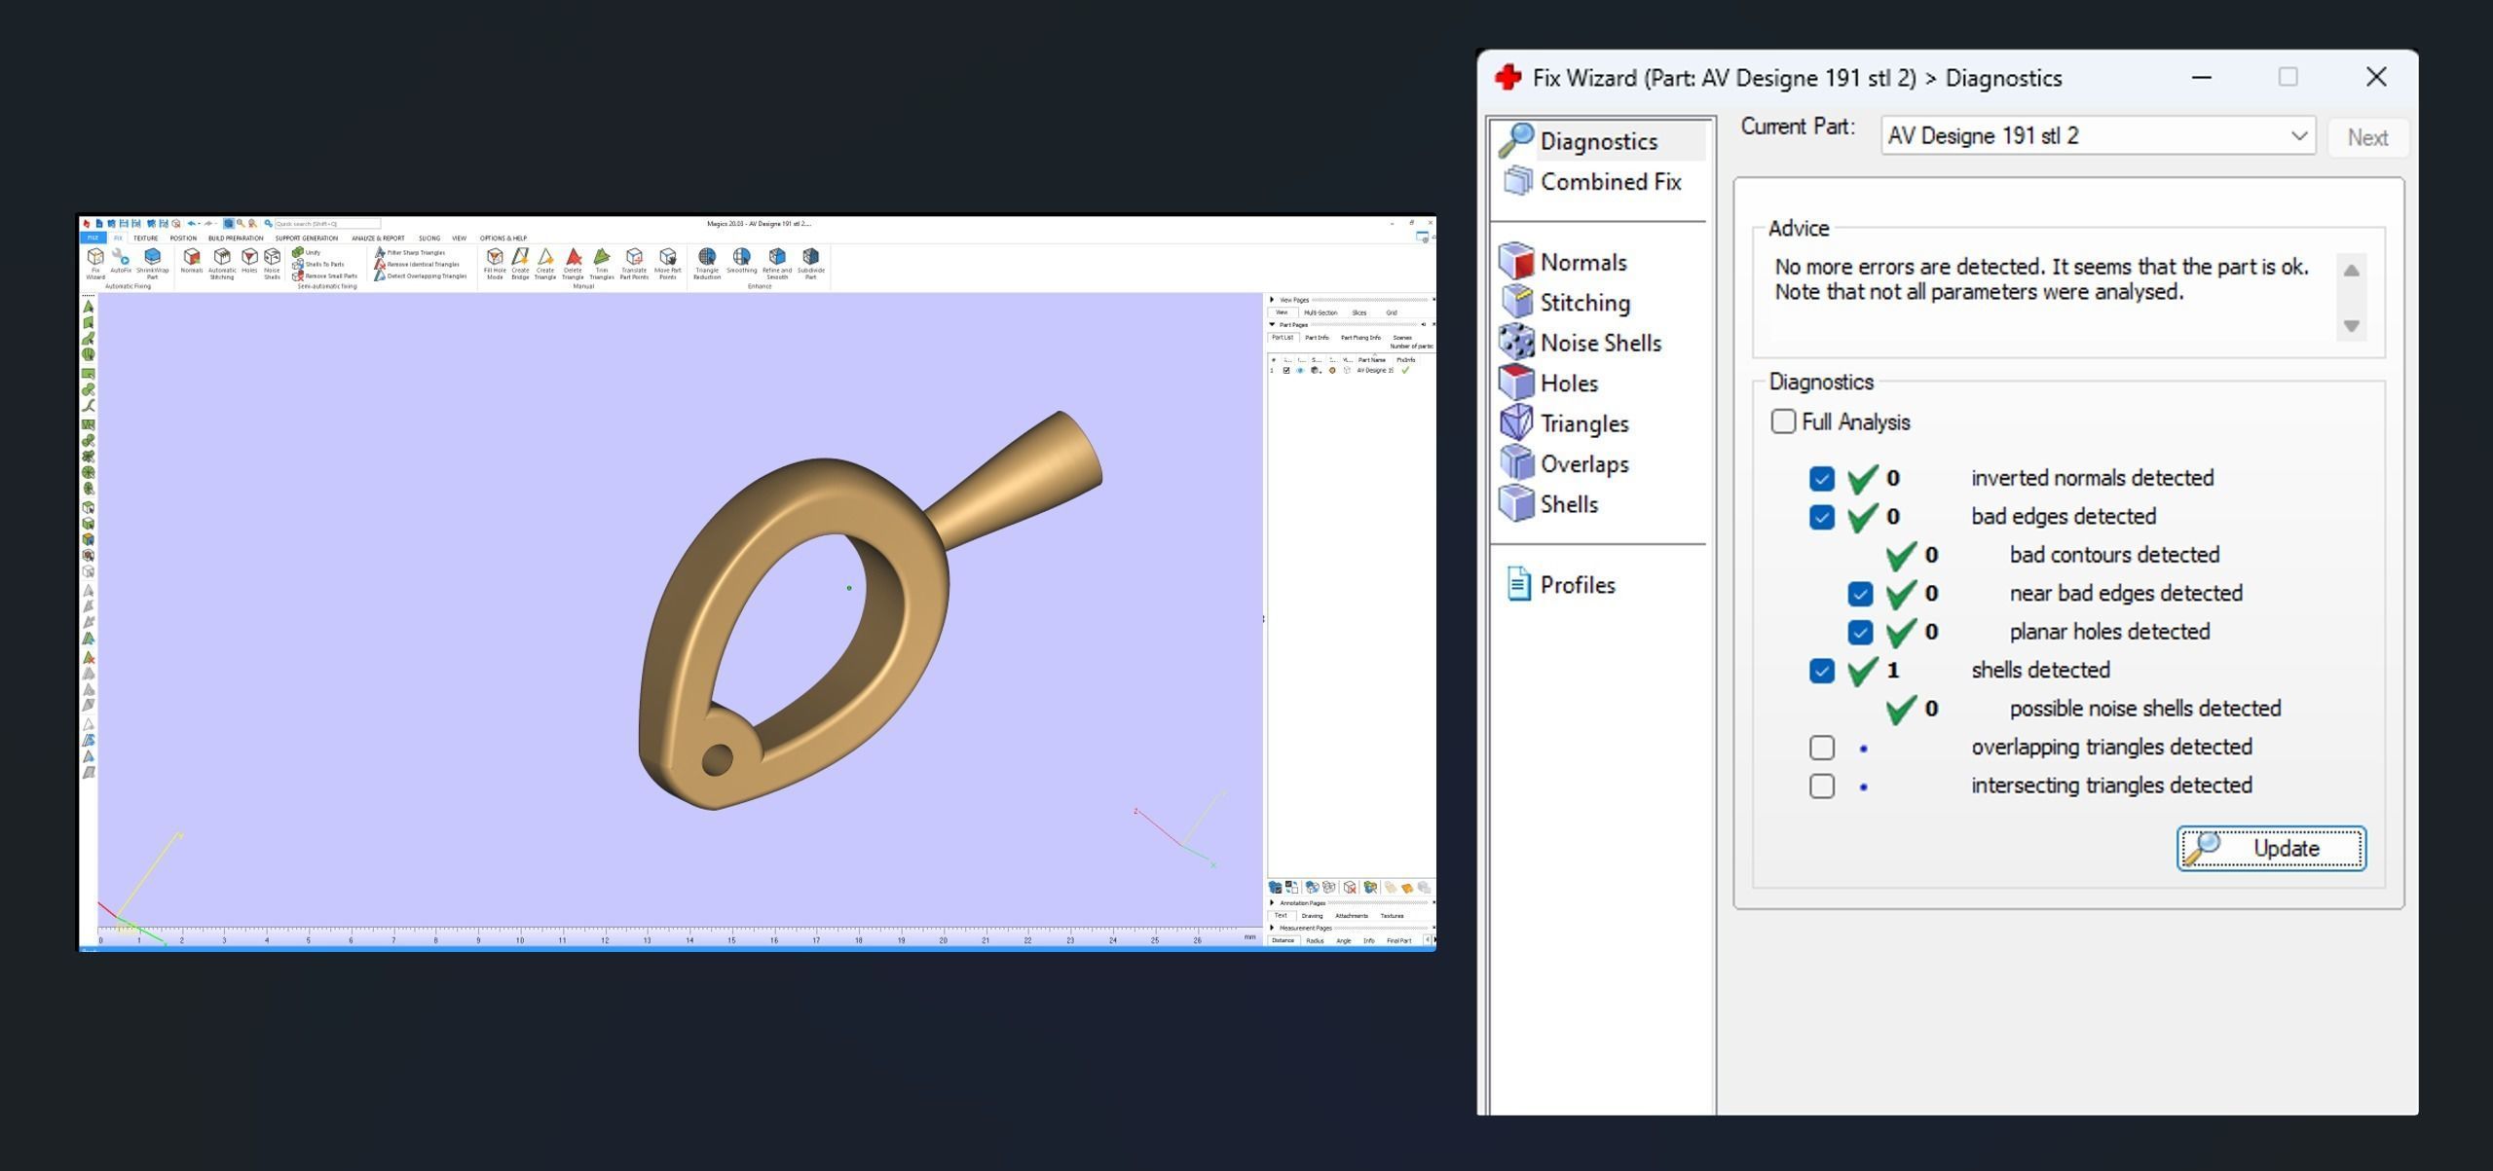Viewport: 2493px width, 1171px height.
Task: Open Fix Wizard Profiles
Action: (x=1577, y=585)
